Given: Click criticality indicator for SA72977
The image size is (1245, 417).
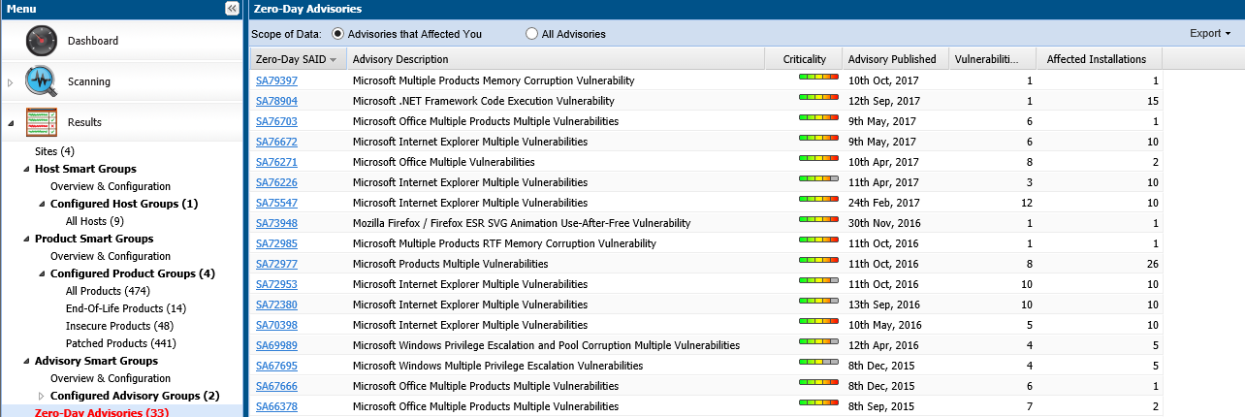Looking at the screenshot, I should (x=818, y=260).
